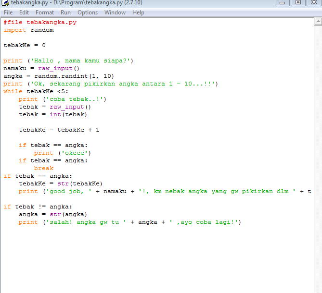Click the 'salah! angka gw tu ' string
Screen dimensions: 322x293
86,222
